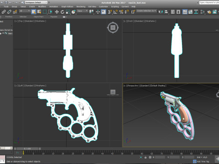Viewport: 219px width, 164px height.
Task: Click the Open File icon
Action: [x=2, y=2]
